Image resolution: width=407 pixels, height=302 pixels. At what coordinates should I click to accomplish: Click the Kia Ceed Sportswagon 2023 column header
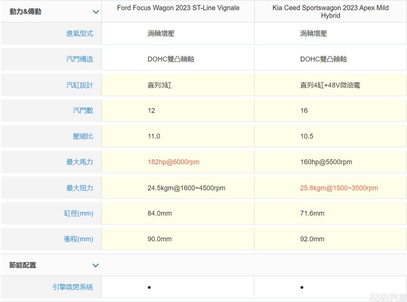point(330,12)
